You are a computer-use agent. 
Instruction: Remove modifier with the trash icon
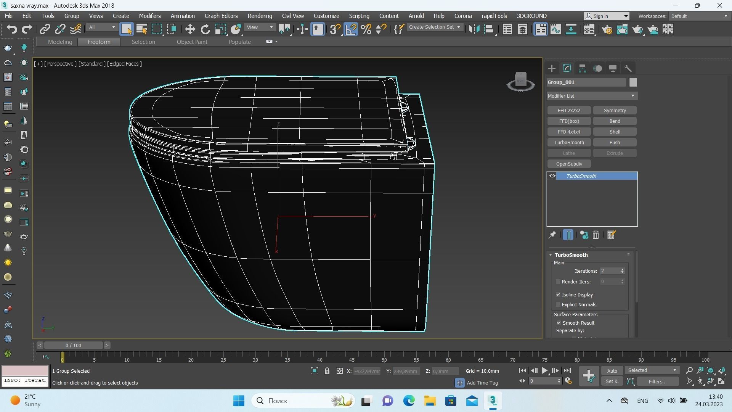[596, 235]
